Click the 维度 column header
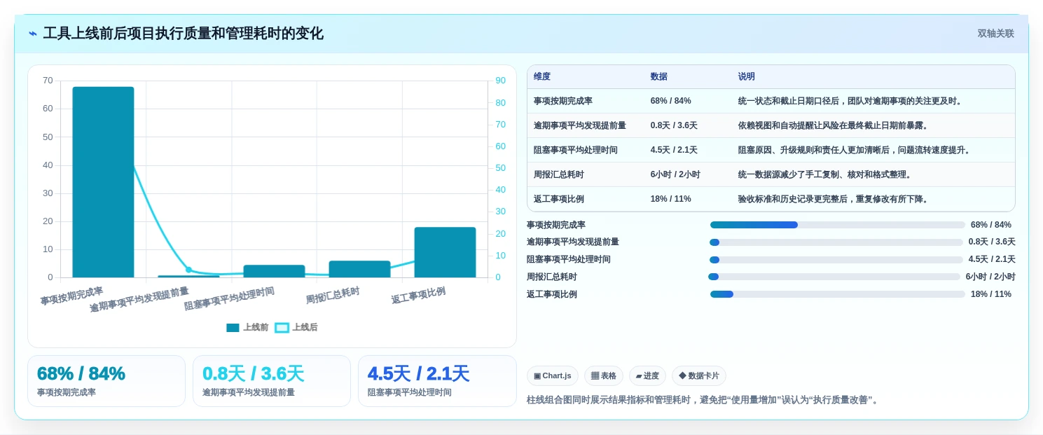 tap(542, 76)
